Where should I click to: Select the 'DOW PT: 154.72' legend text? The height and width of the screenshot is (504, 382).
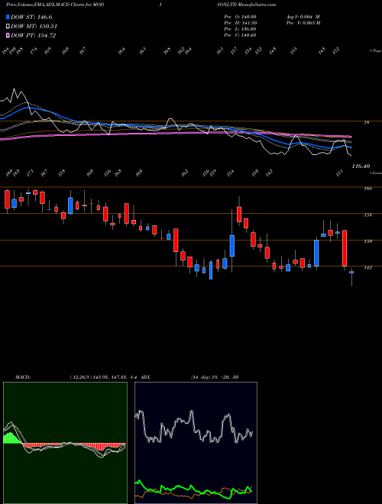(x=34, y=35)
